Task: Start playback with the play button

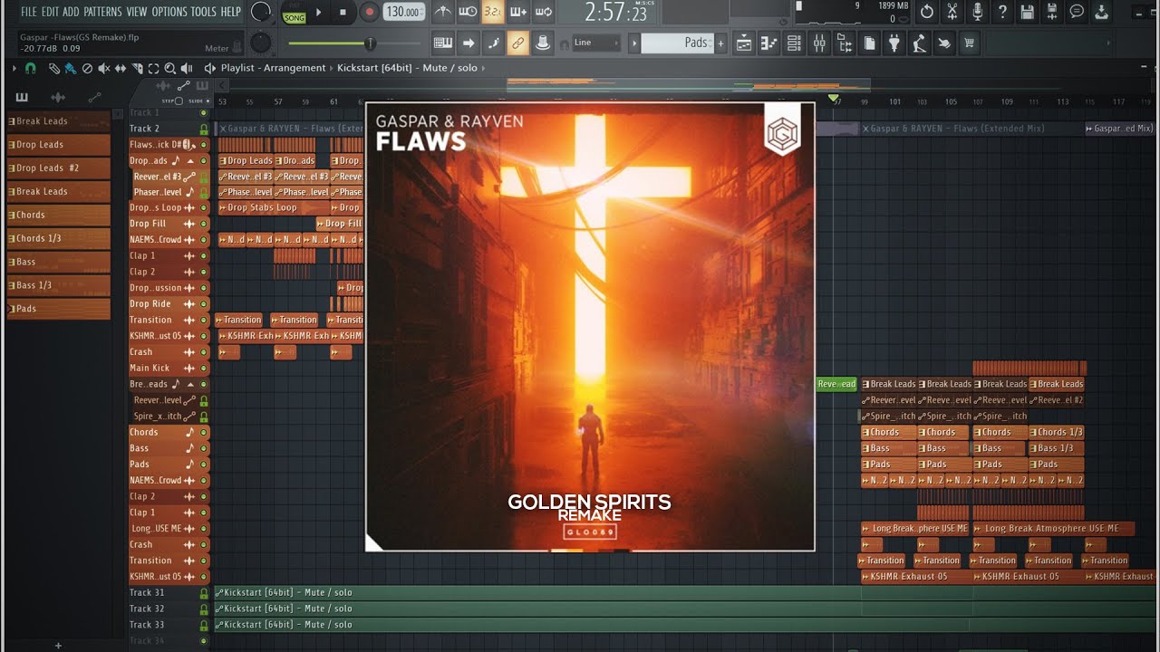Action: (318, 13)
